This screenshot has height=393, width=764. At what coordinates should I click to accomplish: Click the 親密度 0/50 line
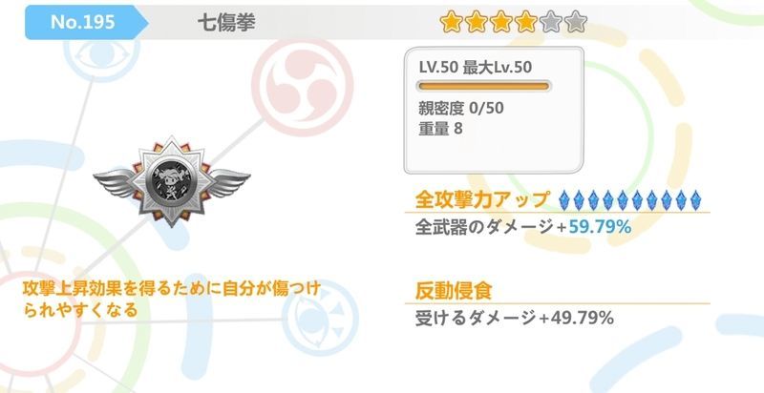click(x=461, y=108)
